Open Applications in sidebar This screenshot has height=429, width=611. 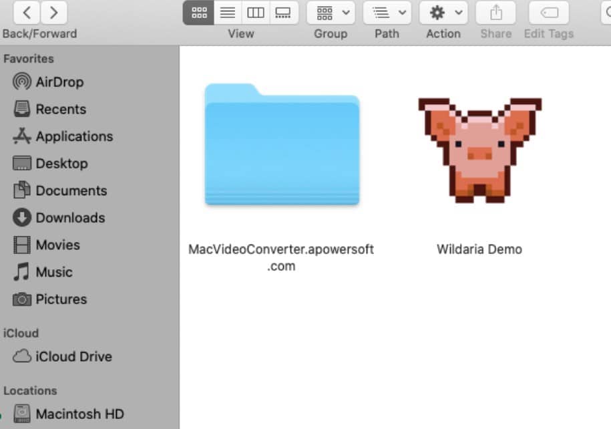pyautogui.click(x=63, y=136)
